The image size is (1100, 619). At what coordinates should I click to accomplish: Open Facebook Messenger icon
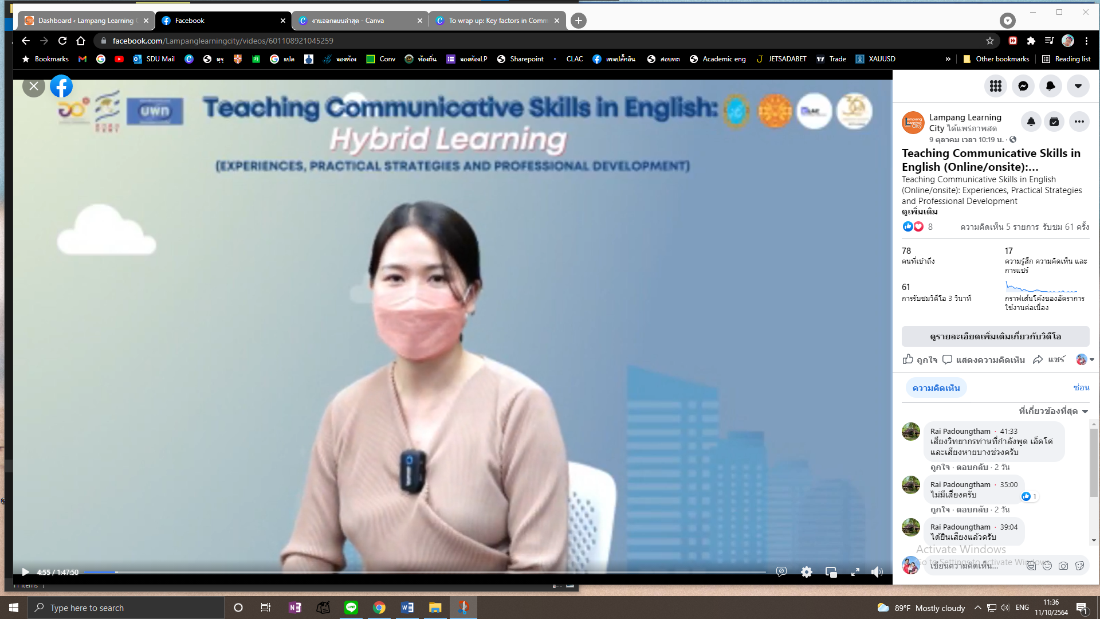coord(1023,86)
